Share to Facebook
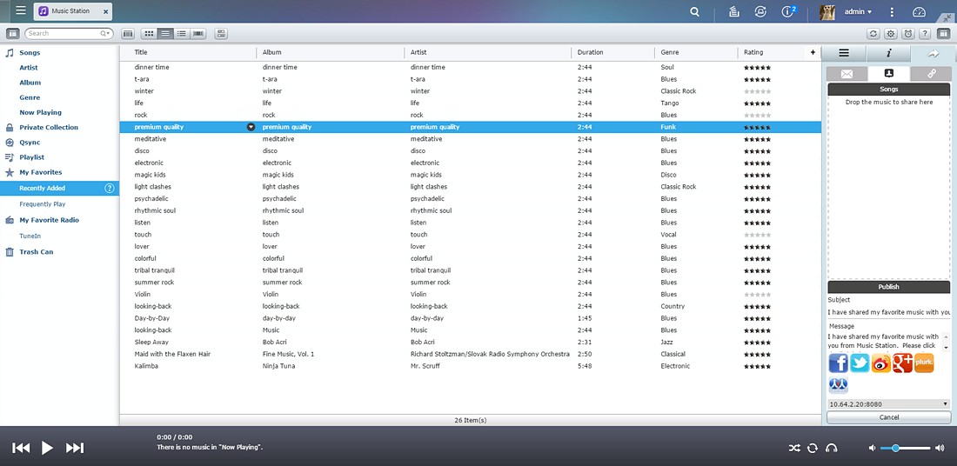This screenshot has height=466, width=957. (838, 363)
